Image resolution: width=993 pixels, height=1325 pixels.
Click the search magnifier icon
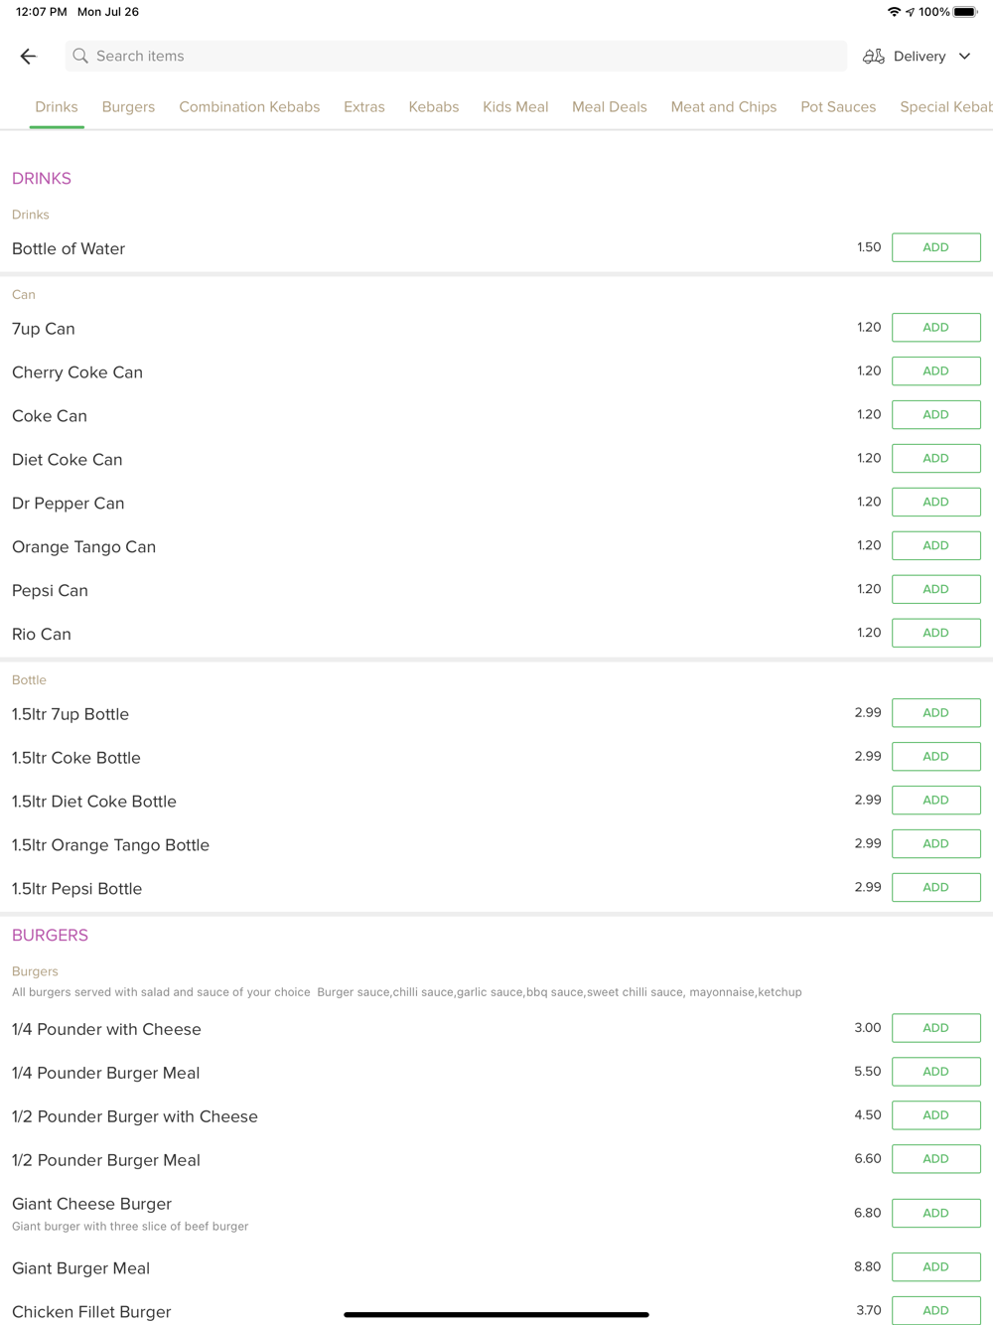(80, 57)
